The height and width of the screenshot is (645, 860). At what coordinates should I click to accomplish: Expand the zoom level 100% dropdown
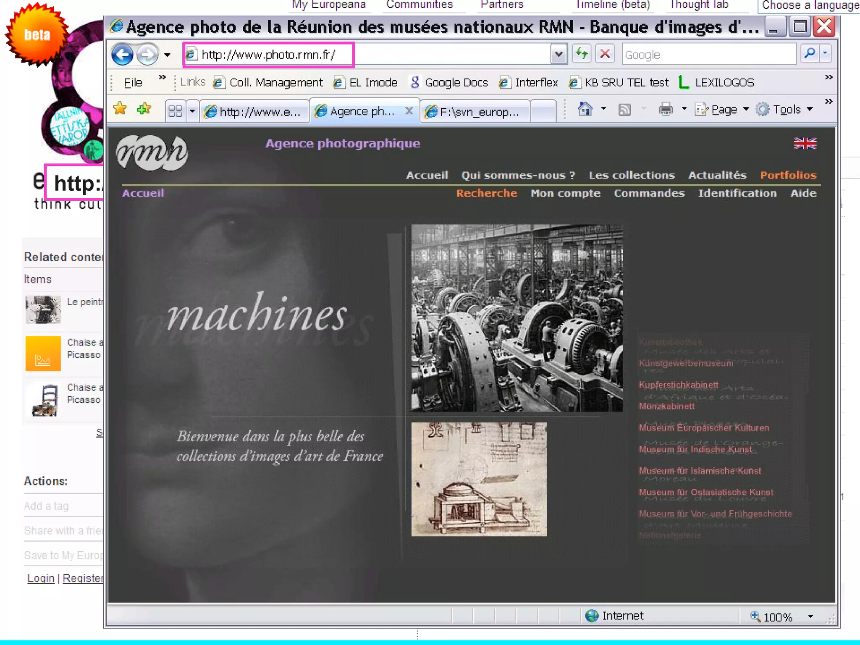(x=810, y=616)
